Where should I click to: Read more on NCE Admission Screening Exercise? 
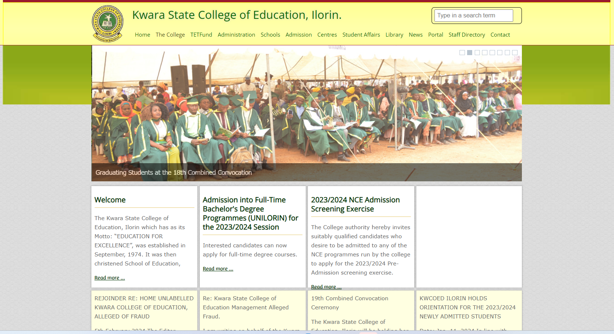point(326,287)
